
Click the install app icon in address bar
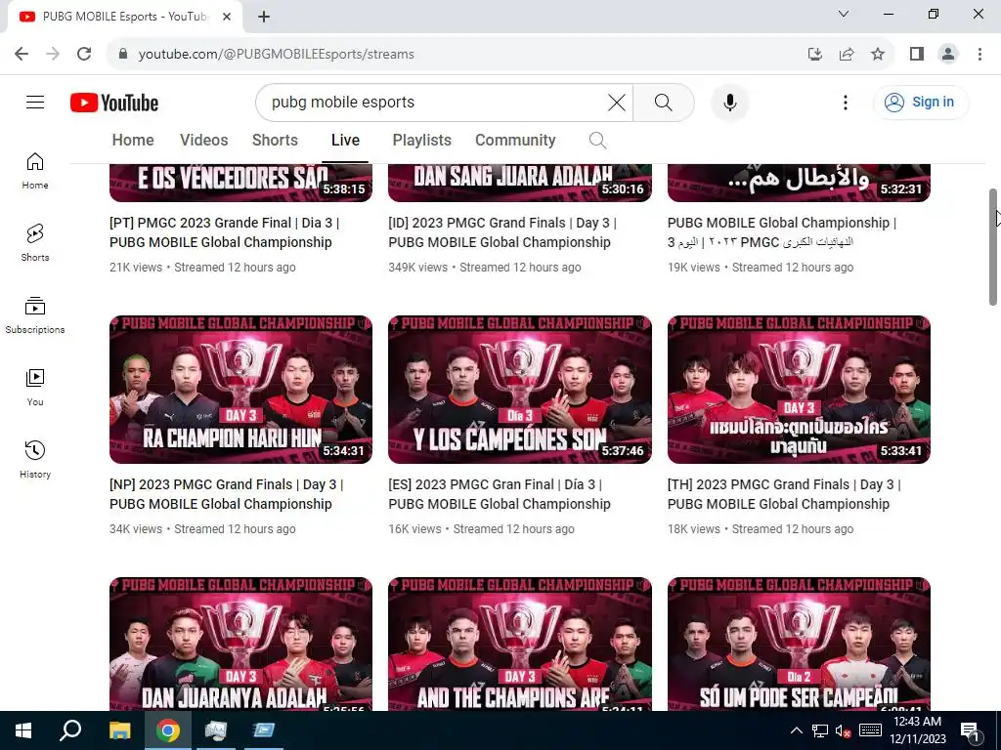pos(815,54)
